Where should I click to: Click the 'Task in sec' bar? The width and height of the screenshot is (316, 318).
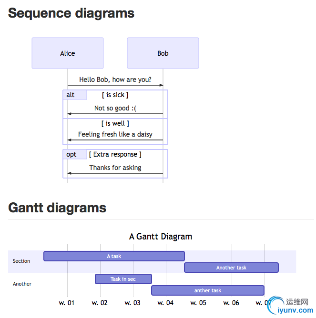coord(123,279)
